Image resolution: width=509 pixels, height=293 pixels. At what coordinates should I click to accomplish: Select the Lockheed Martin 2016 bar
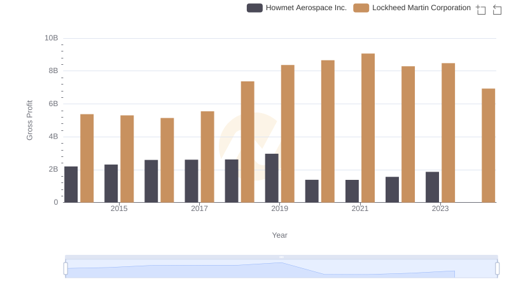(x=167, y=160)
